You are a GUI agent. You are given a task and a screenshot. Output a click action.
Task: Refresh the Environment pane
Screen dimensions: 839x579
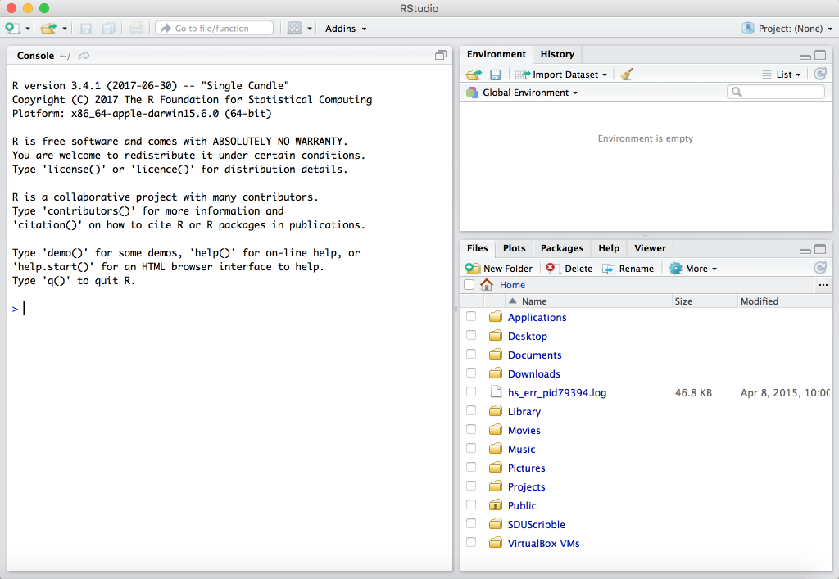(x=819, y=74)
